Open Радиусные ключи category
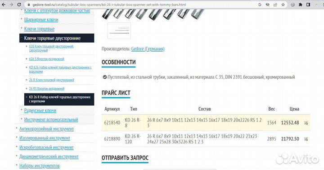Viewport: 324px width, 170px height. pos(40,111)
